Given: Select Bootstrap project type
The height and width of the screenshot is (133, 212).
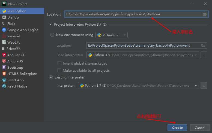Looking at the screenshot, I should [22, 67].
